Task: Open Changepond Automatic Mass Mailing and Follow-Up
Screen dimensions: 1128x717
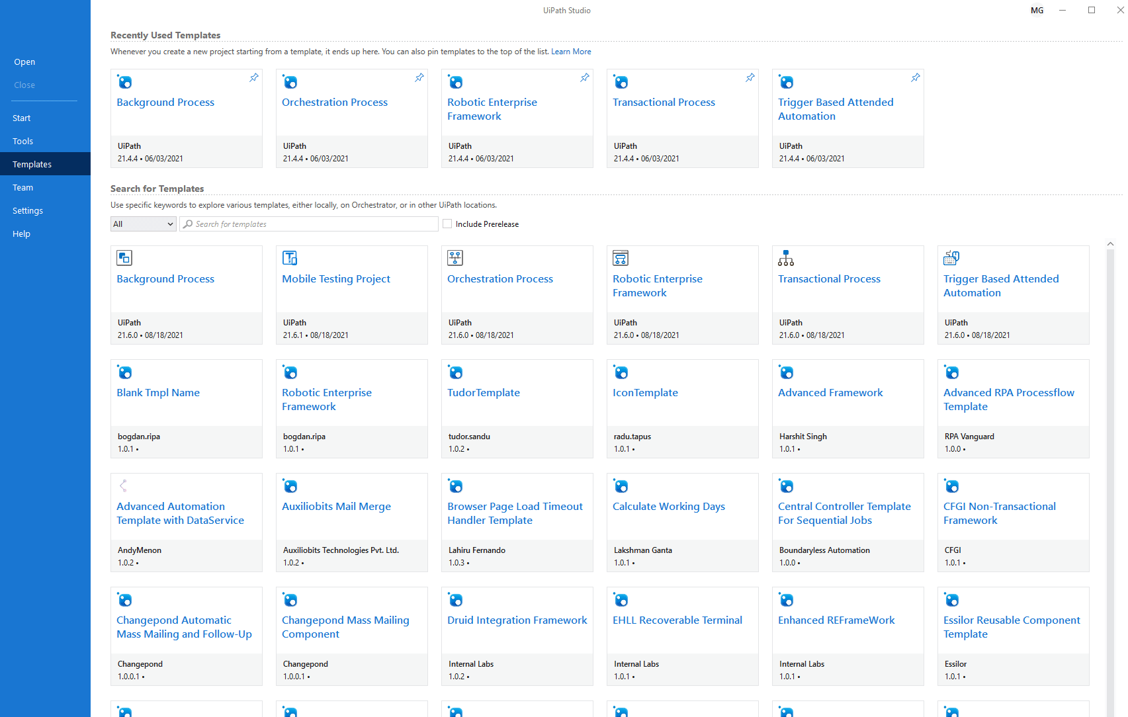Action: point(187,636)
